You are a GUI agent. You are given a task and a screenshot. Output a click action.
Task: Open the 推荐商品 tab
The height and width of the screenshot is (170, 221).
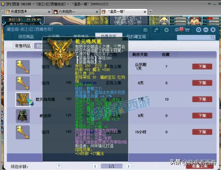click(x=81, y=37)
